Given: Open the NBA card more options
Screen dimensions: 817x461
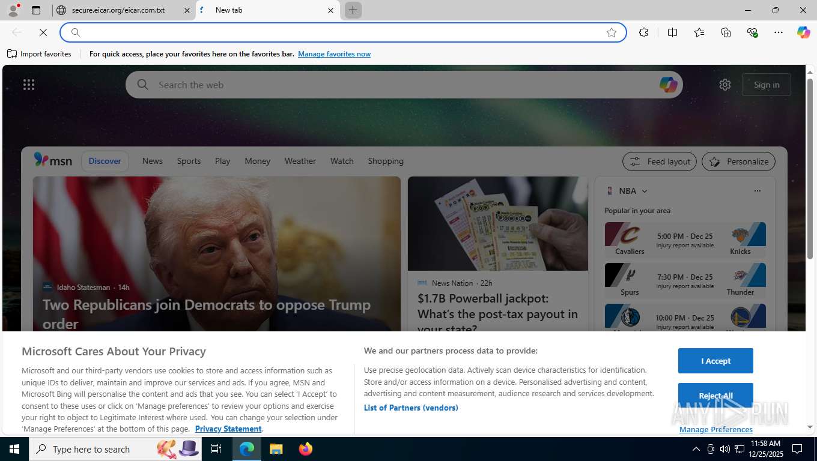Looking at the screenshot, I should [x=757, y=191].
